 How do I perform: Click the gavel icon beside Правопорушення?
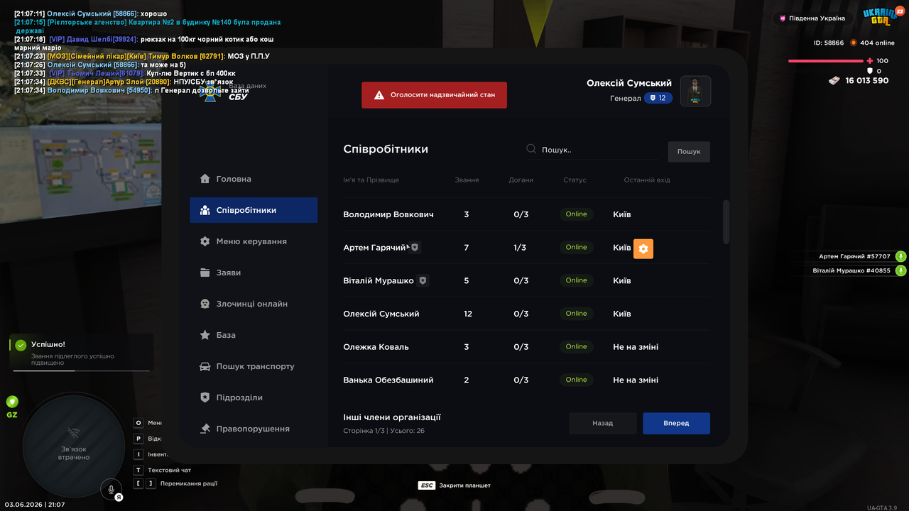(205, 429)
